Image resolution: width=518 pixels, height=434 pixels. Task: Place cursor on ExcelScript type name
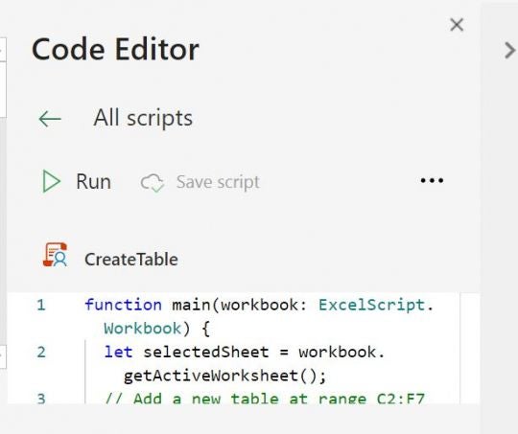coord(372,305)
